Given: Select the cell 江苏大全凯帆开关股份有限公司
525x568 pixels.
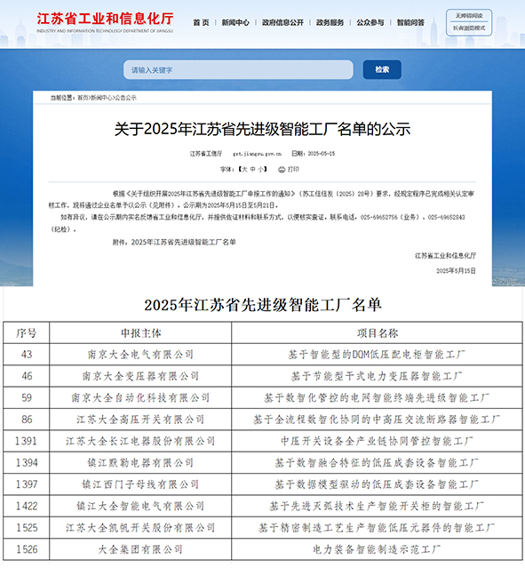Looking at the screenshot, I should [141, 528].
